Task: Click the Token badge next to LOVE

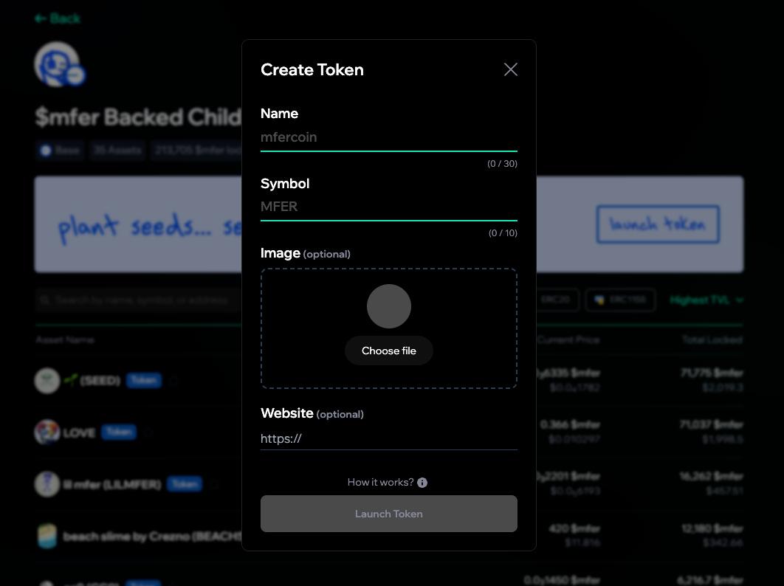Action: [x=119, y=432]
